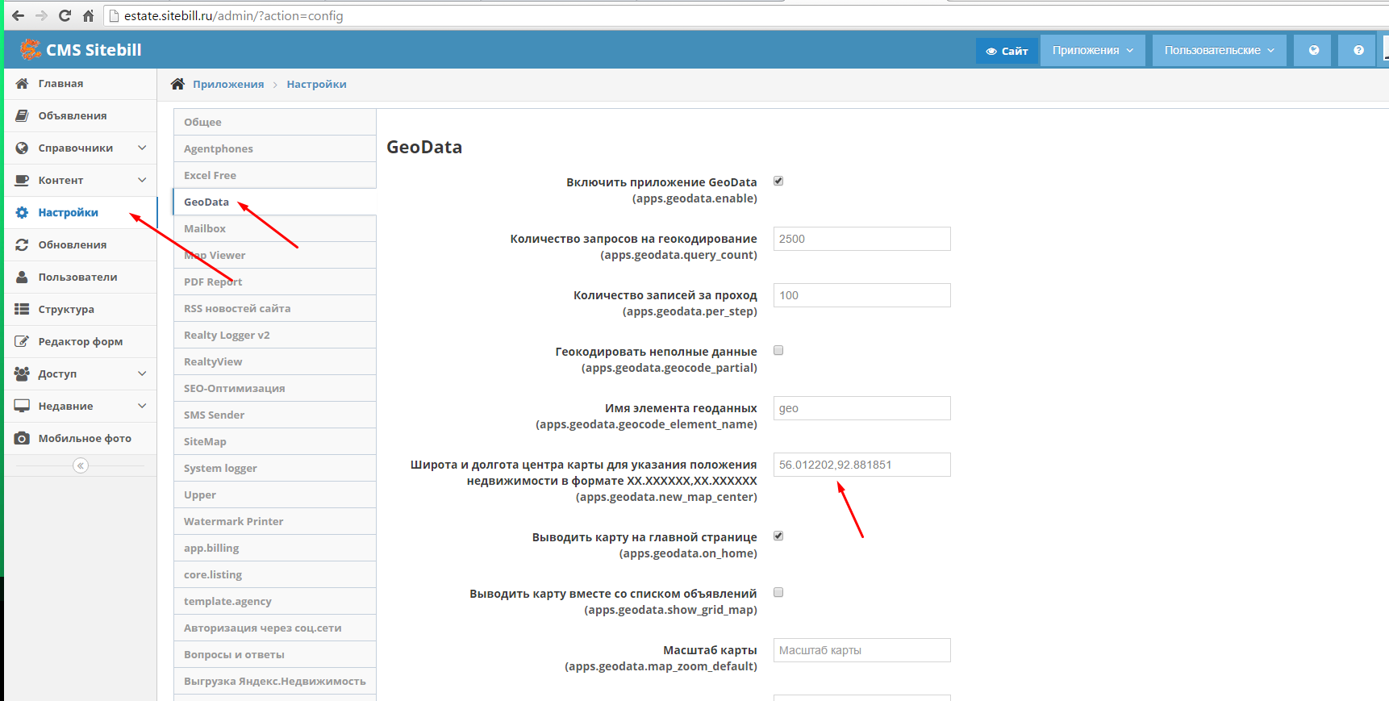Click the Сайт button in header
The height and width of the screenshot is (701, 1389).
[1006, 51]
